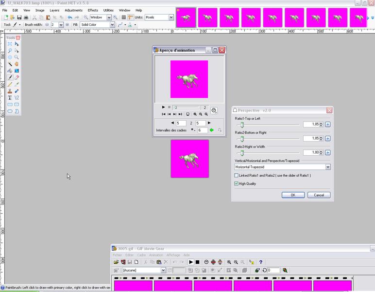
Task: Click the Open file icon in Paint.NET toolbar
Action: pos(13,17)
